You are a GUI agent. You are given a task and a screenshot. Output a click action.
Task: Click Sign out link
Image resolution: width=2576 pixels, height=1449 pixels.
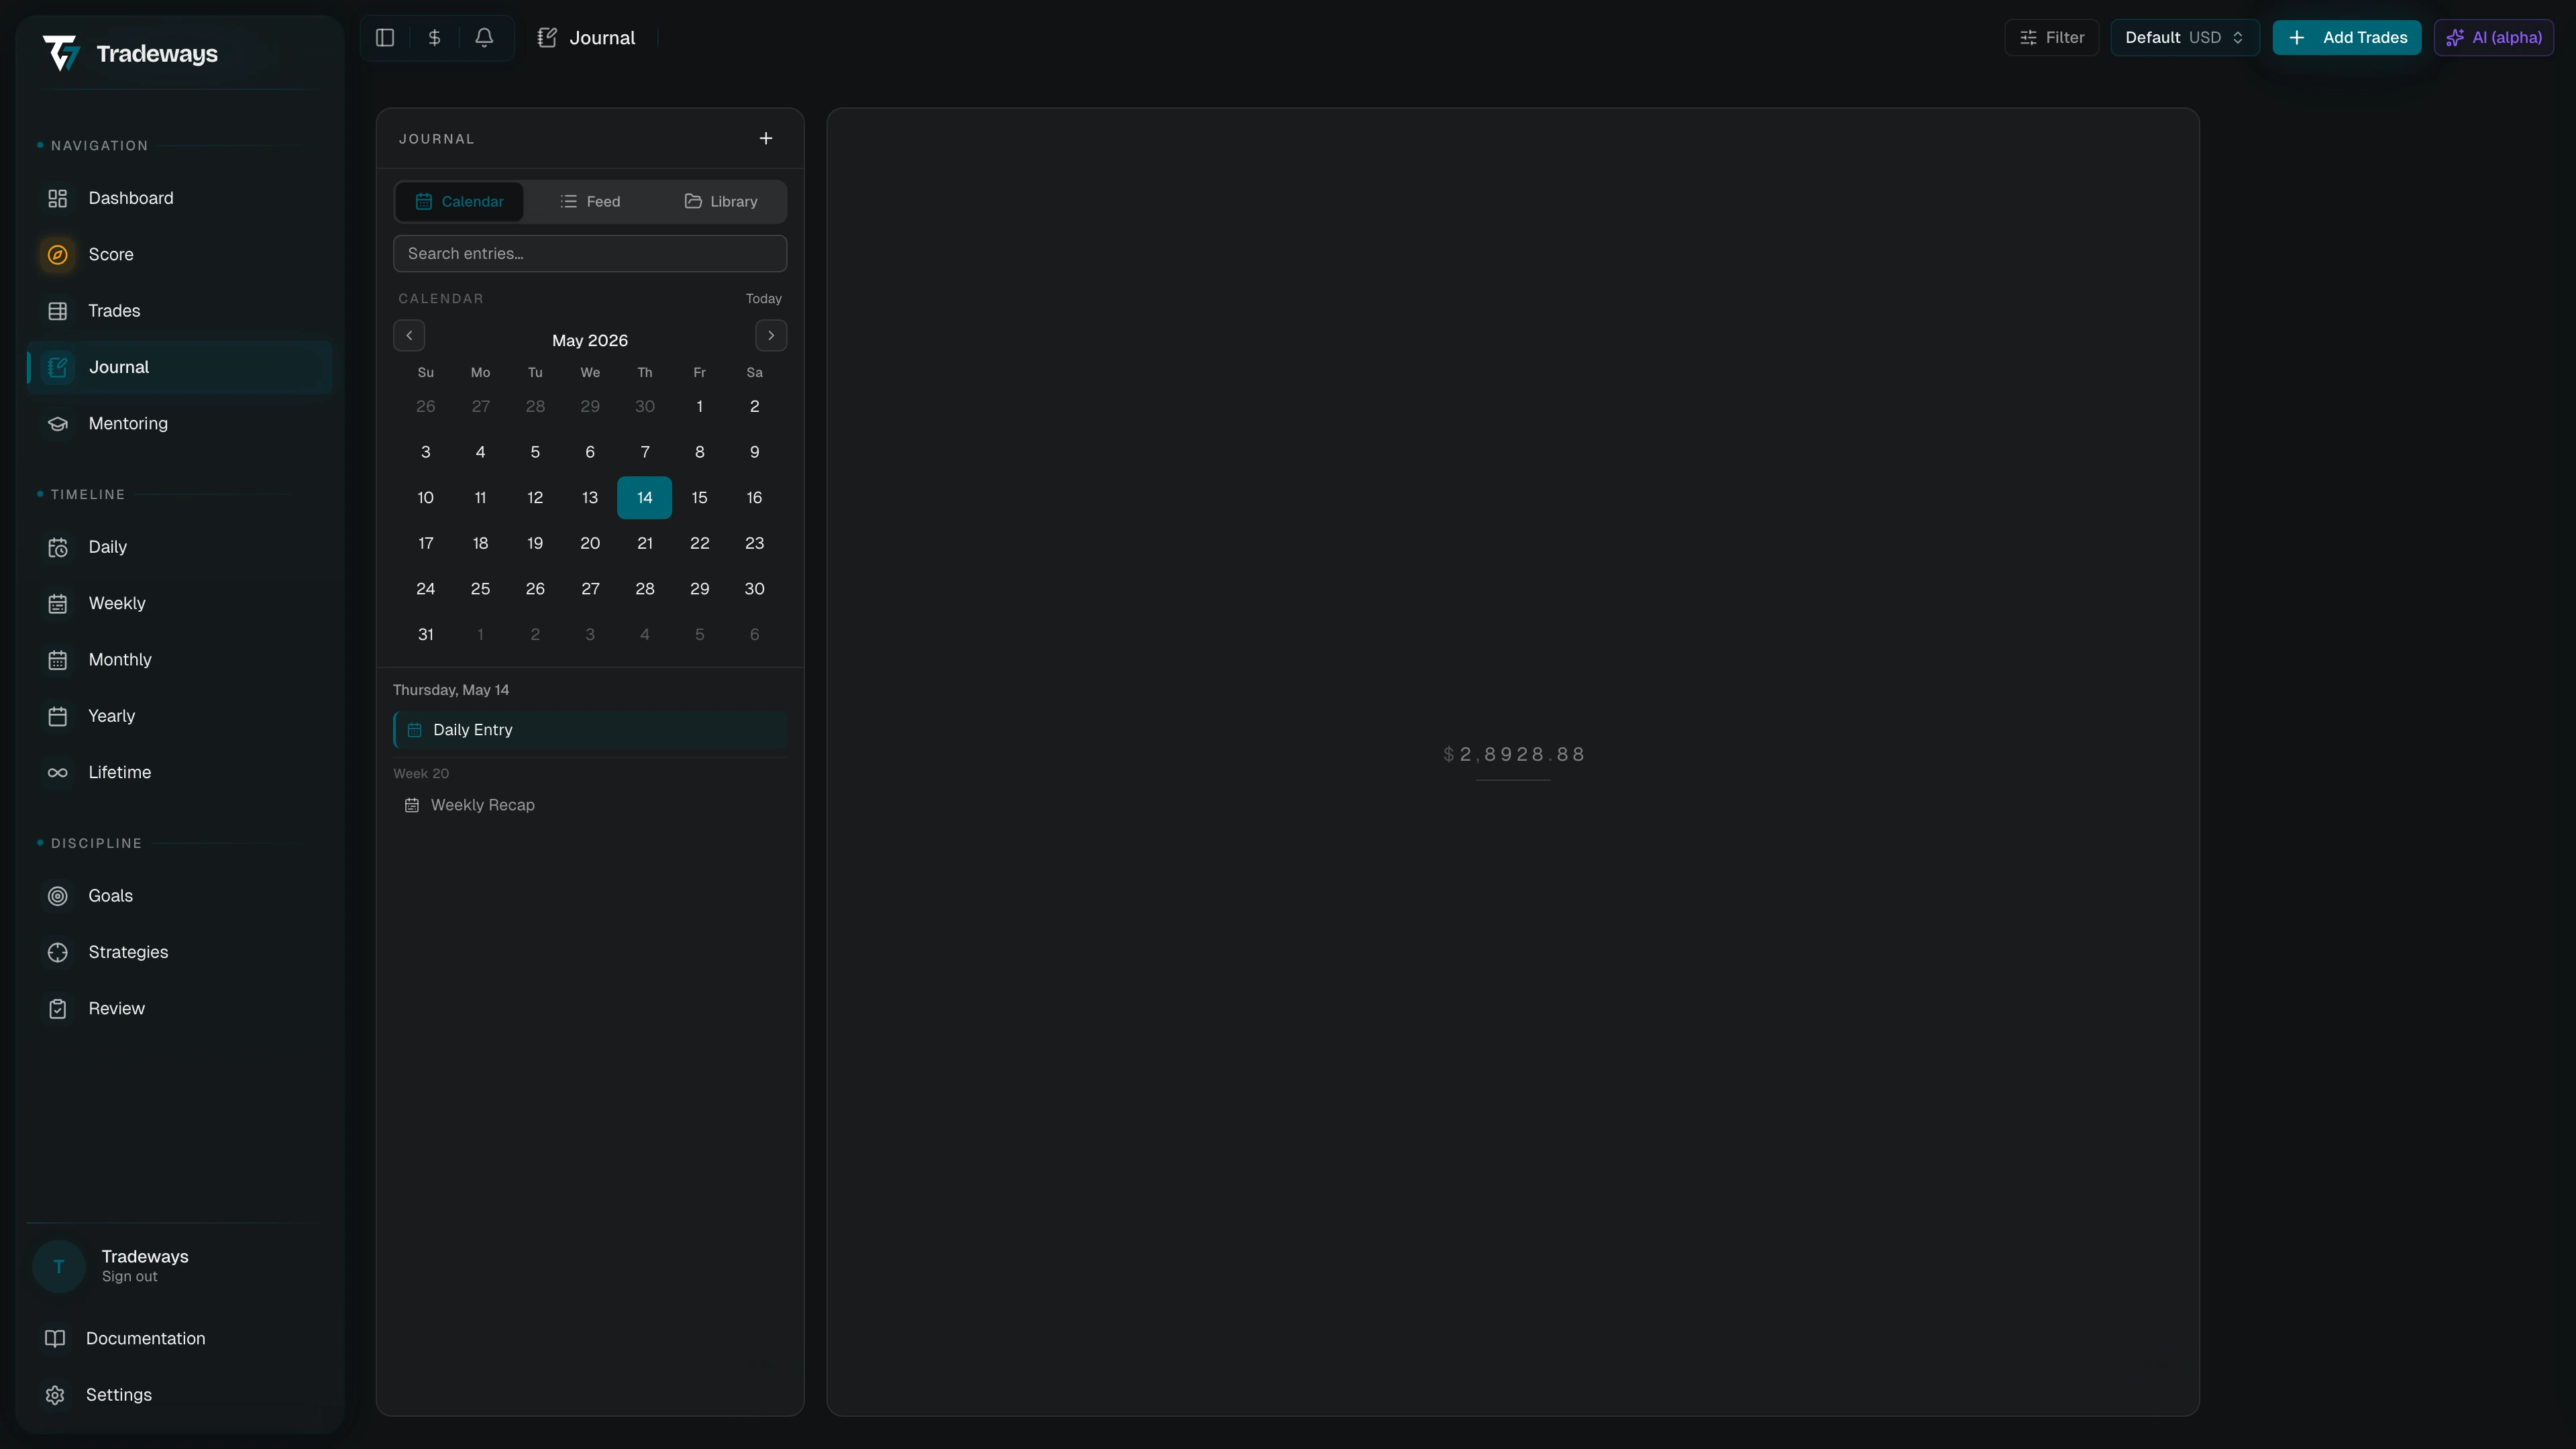pyautogui.click(x=130, y=1277)
